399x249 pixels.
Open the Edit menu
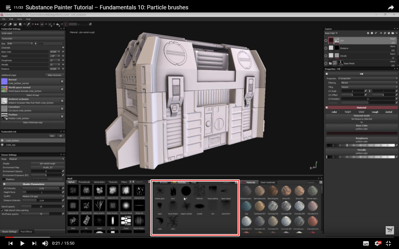[x=11, y=19]
